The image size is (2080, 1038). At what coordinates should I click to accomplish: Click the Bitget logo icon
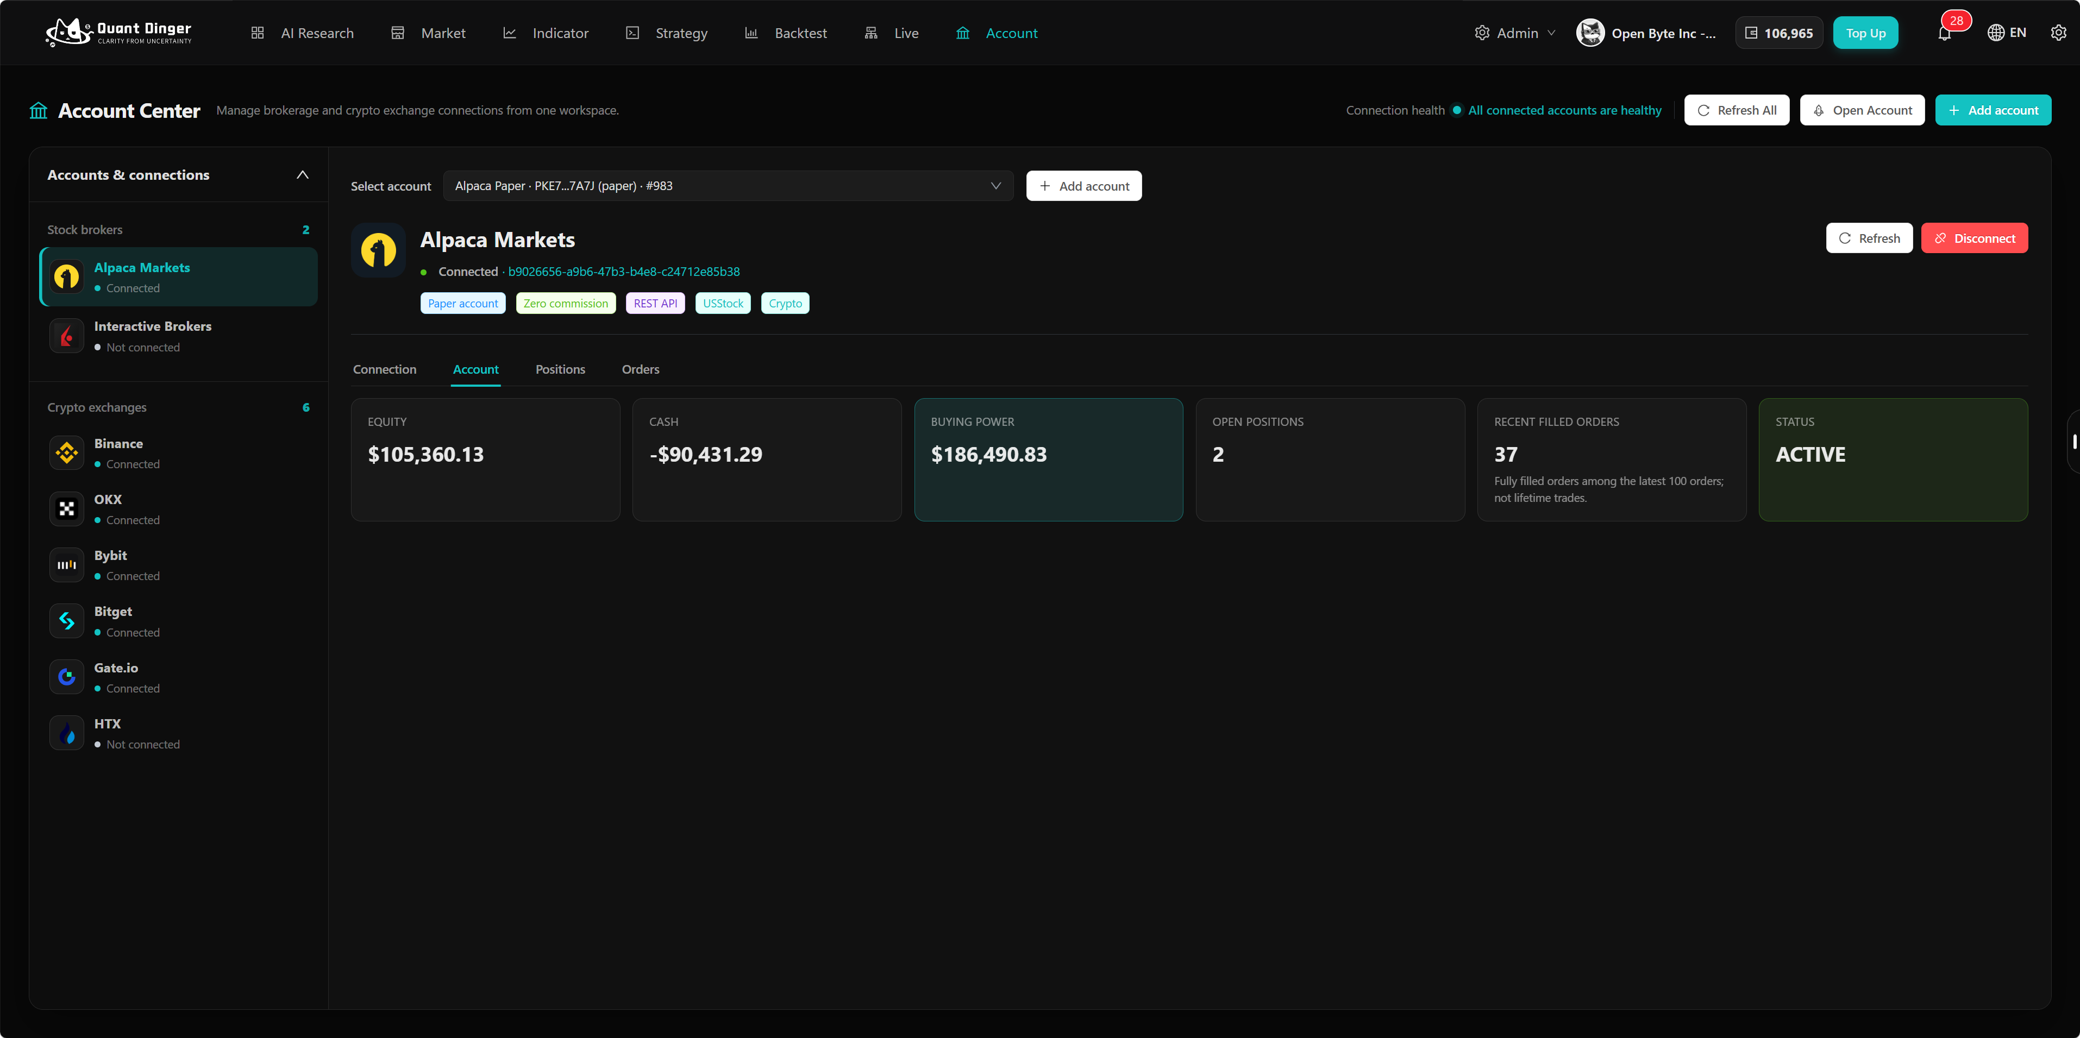point(67,621)
